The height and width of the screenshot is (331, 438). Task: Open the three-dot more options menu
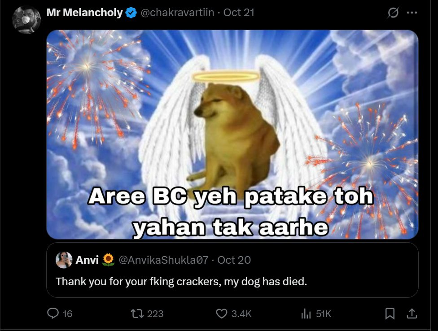pyautogui.click(x=412, y=13)
